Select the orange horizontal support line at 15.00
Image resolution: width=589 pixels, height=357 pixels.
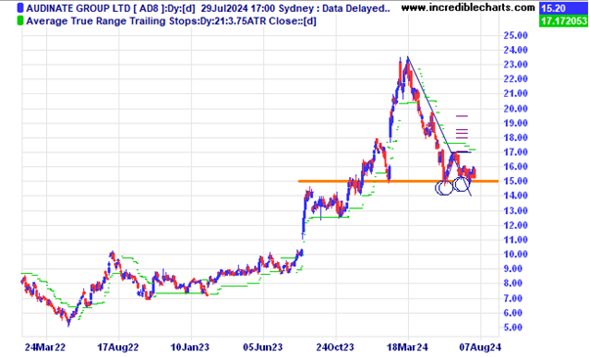398,181
